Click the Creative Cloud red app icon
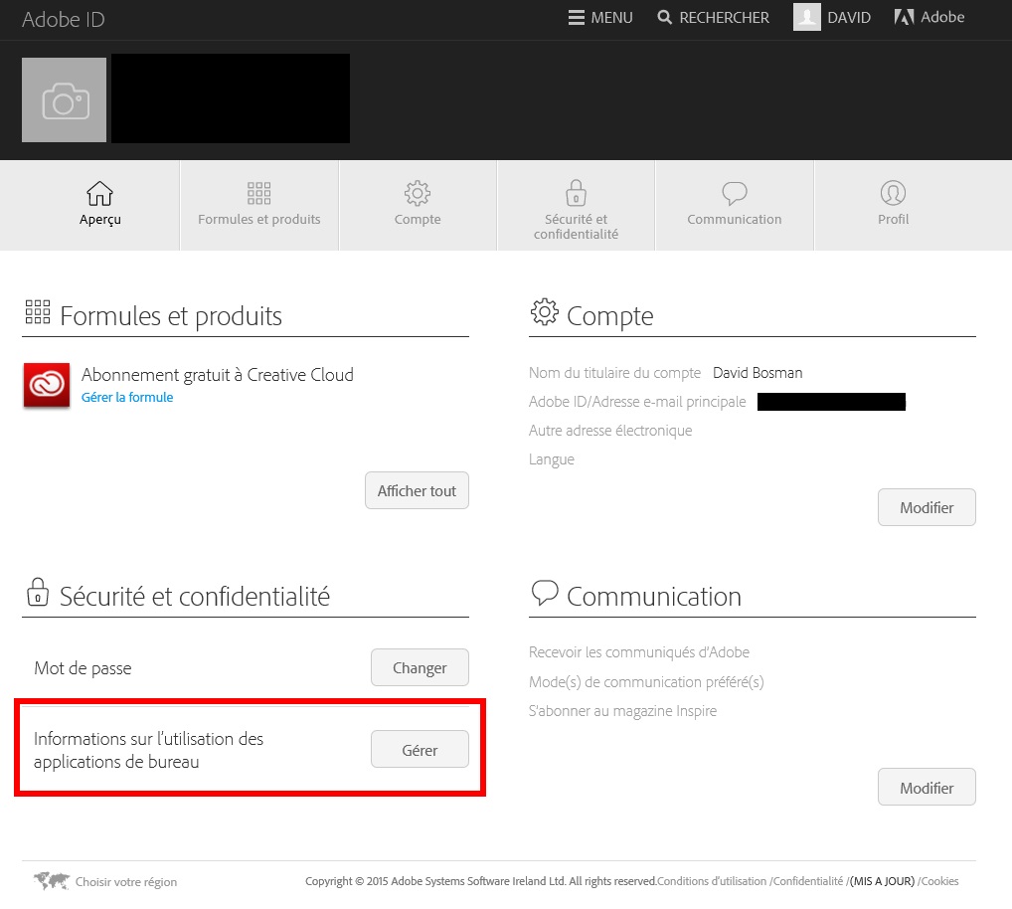This screenshot has height=909, width=1012. click(x=47, y=386)
